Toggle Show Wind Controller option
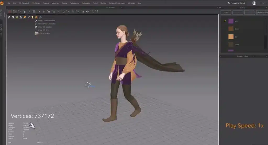 click(45, 24)
